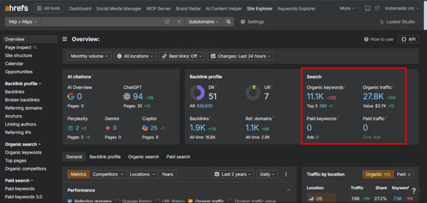Open the three-dot chart options menu

pyautogui.click(x=286, y=174)
